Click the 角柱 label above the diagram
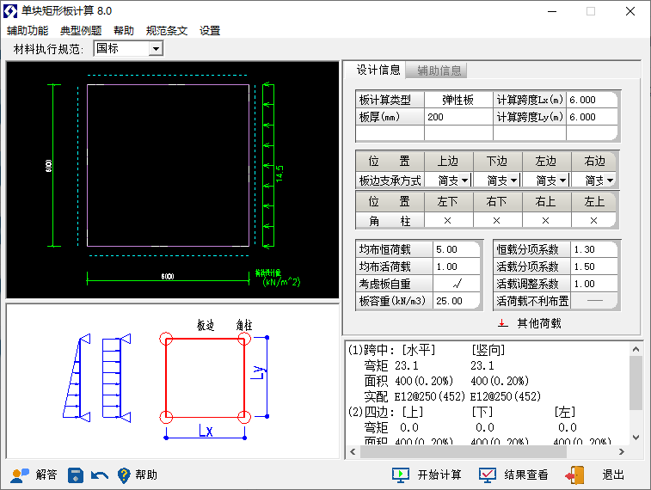 244,325
